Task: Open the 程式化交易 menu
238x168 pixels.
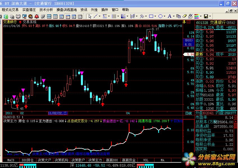Action: tap(10, 10)
